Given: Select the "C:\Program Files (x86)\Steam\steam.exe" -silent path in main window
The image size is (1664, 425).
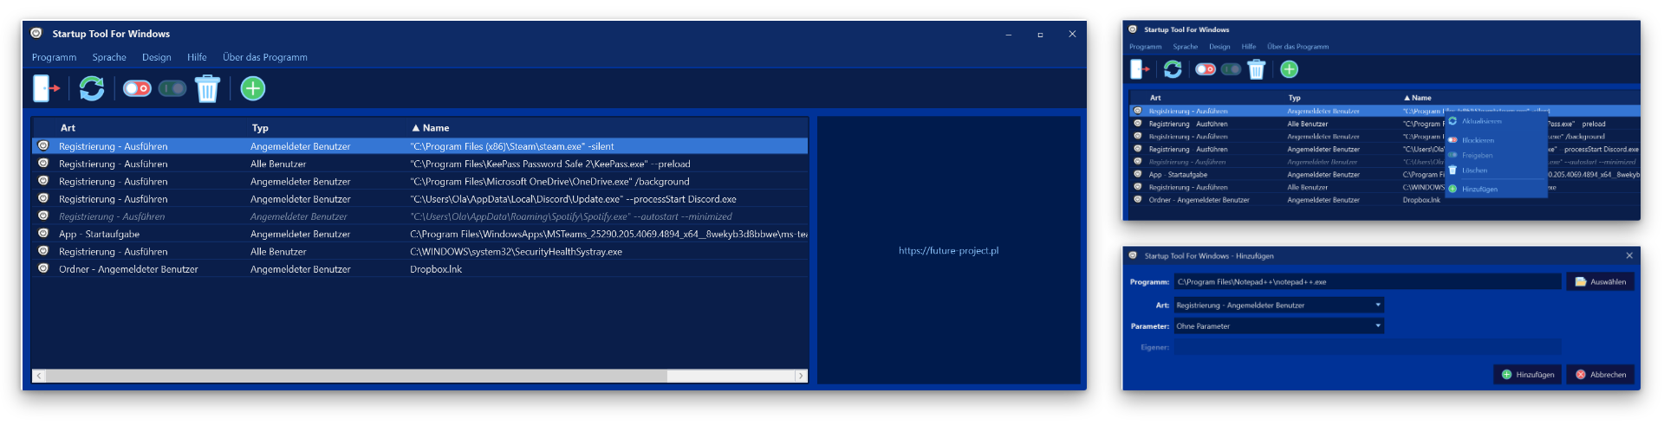Looking at the screenshot, I should [x=512, y=146].
